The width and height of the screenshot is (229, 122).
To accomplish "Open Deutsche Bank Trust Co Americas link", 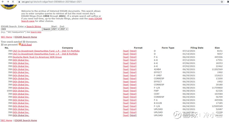I will (x=37, y=57).
